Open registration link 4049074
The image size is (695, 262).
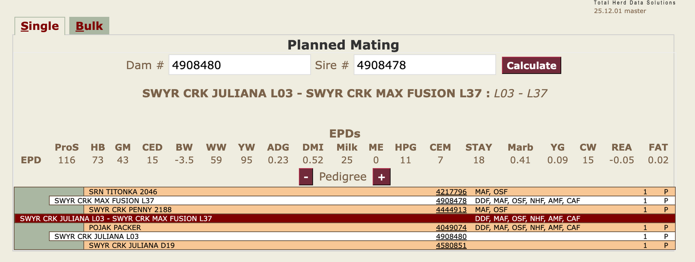click(451, 227)
